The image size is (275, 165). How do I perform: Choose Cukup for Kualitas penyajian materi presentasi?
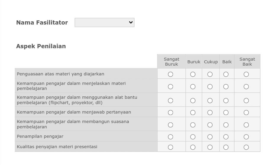(x=210, y=147)
